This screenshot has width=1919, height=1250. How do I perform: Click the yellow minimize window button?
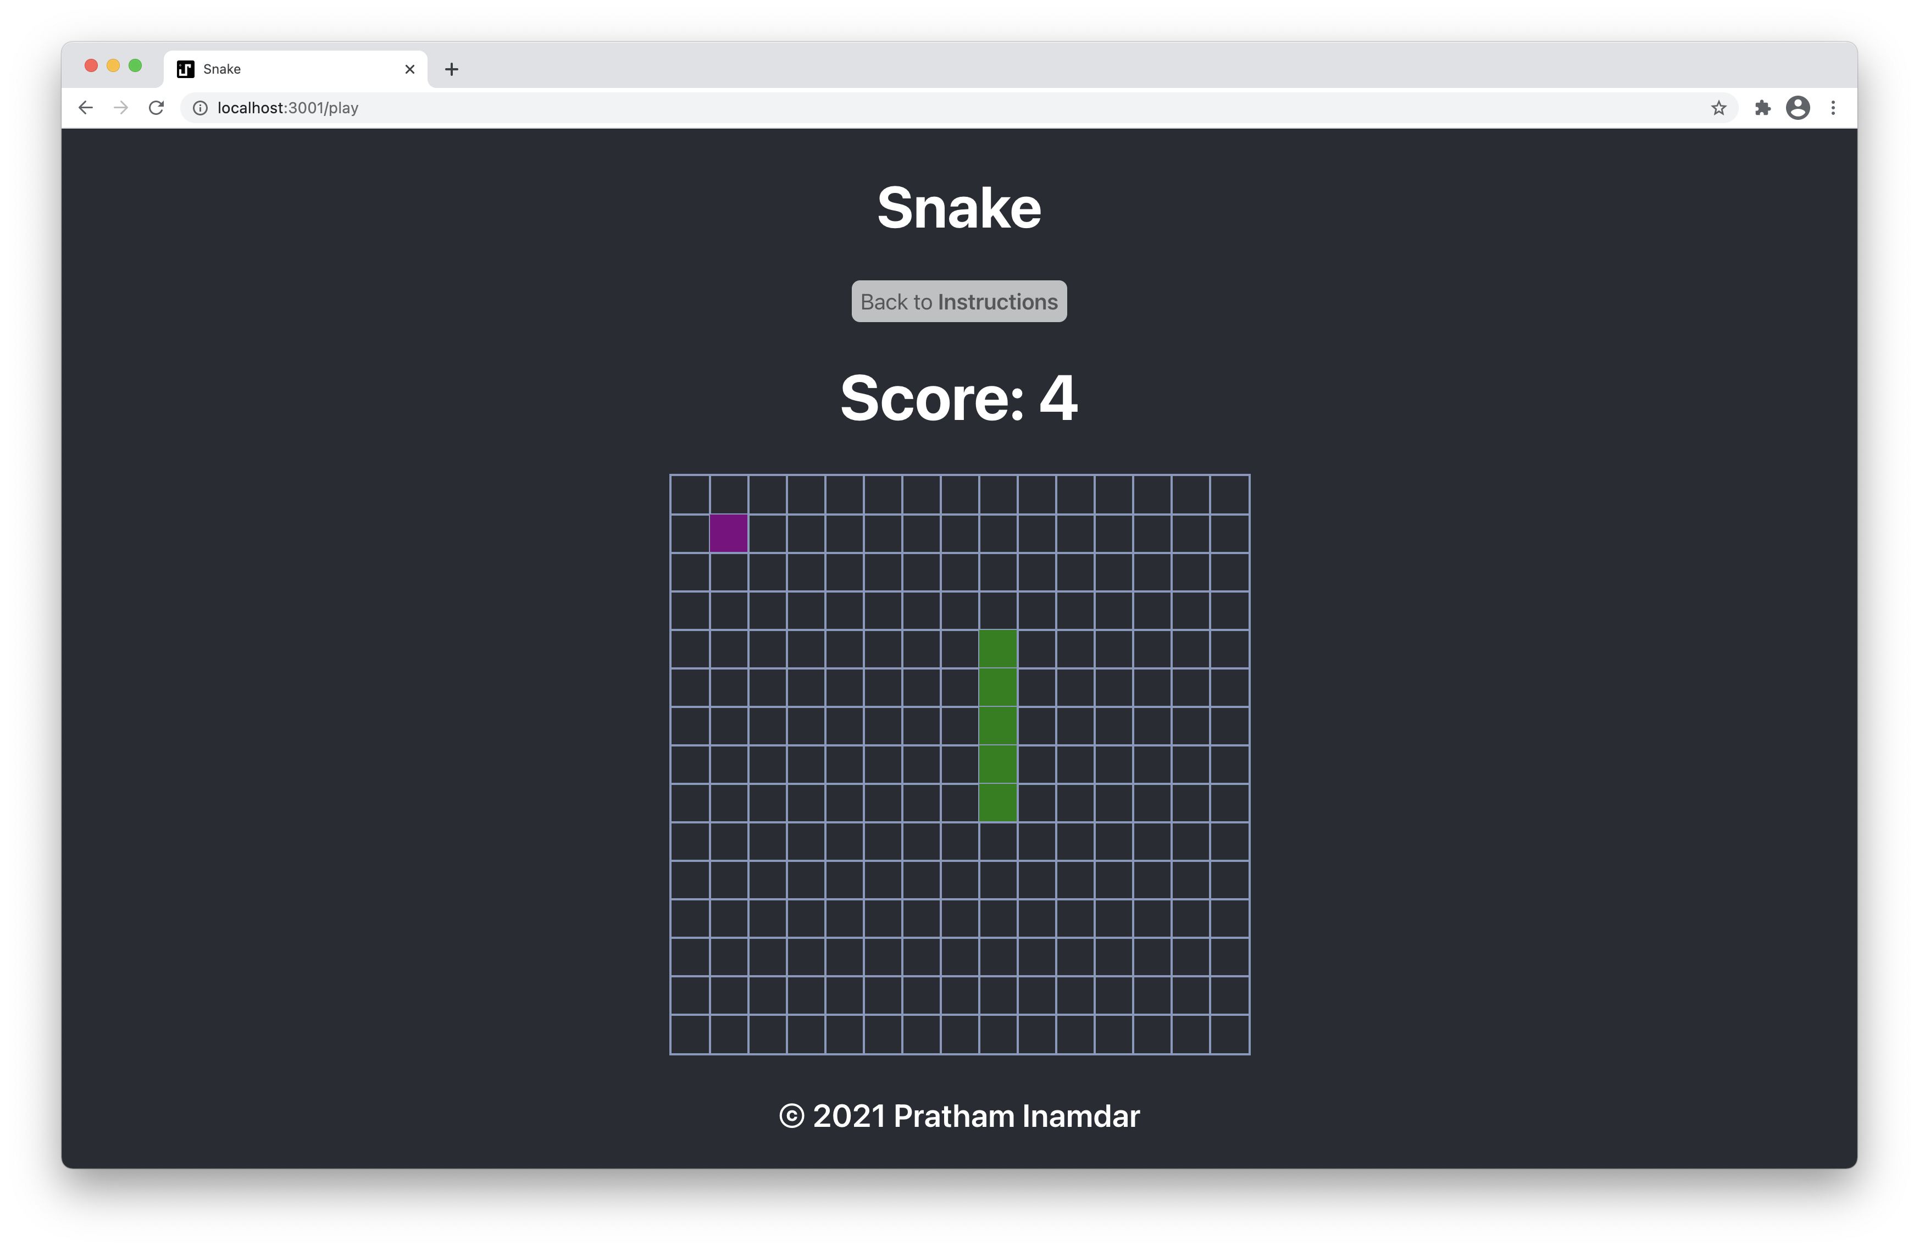tap(113, 66)
